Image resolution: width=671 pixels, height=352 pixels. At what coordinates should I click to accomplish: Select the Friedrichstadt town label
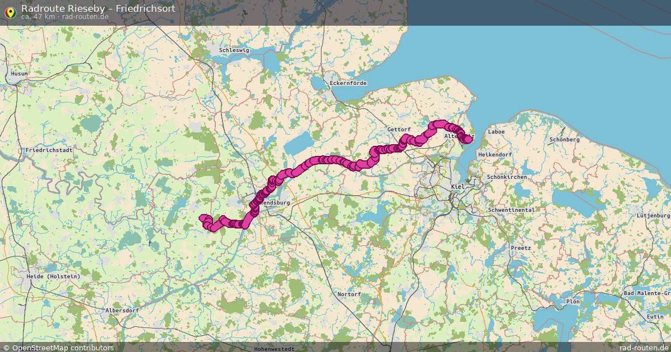point(49,150)
